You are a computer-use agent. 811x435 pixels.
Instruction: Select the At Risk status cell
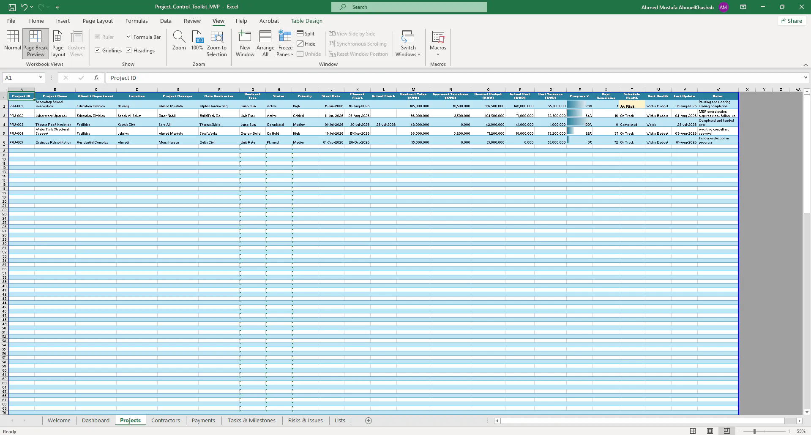[x=632, y=105]
